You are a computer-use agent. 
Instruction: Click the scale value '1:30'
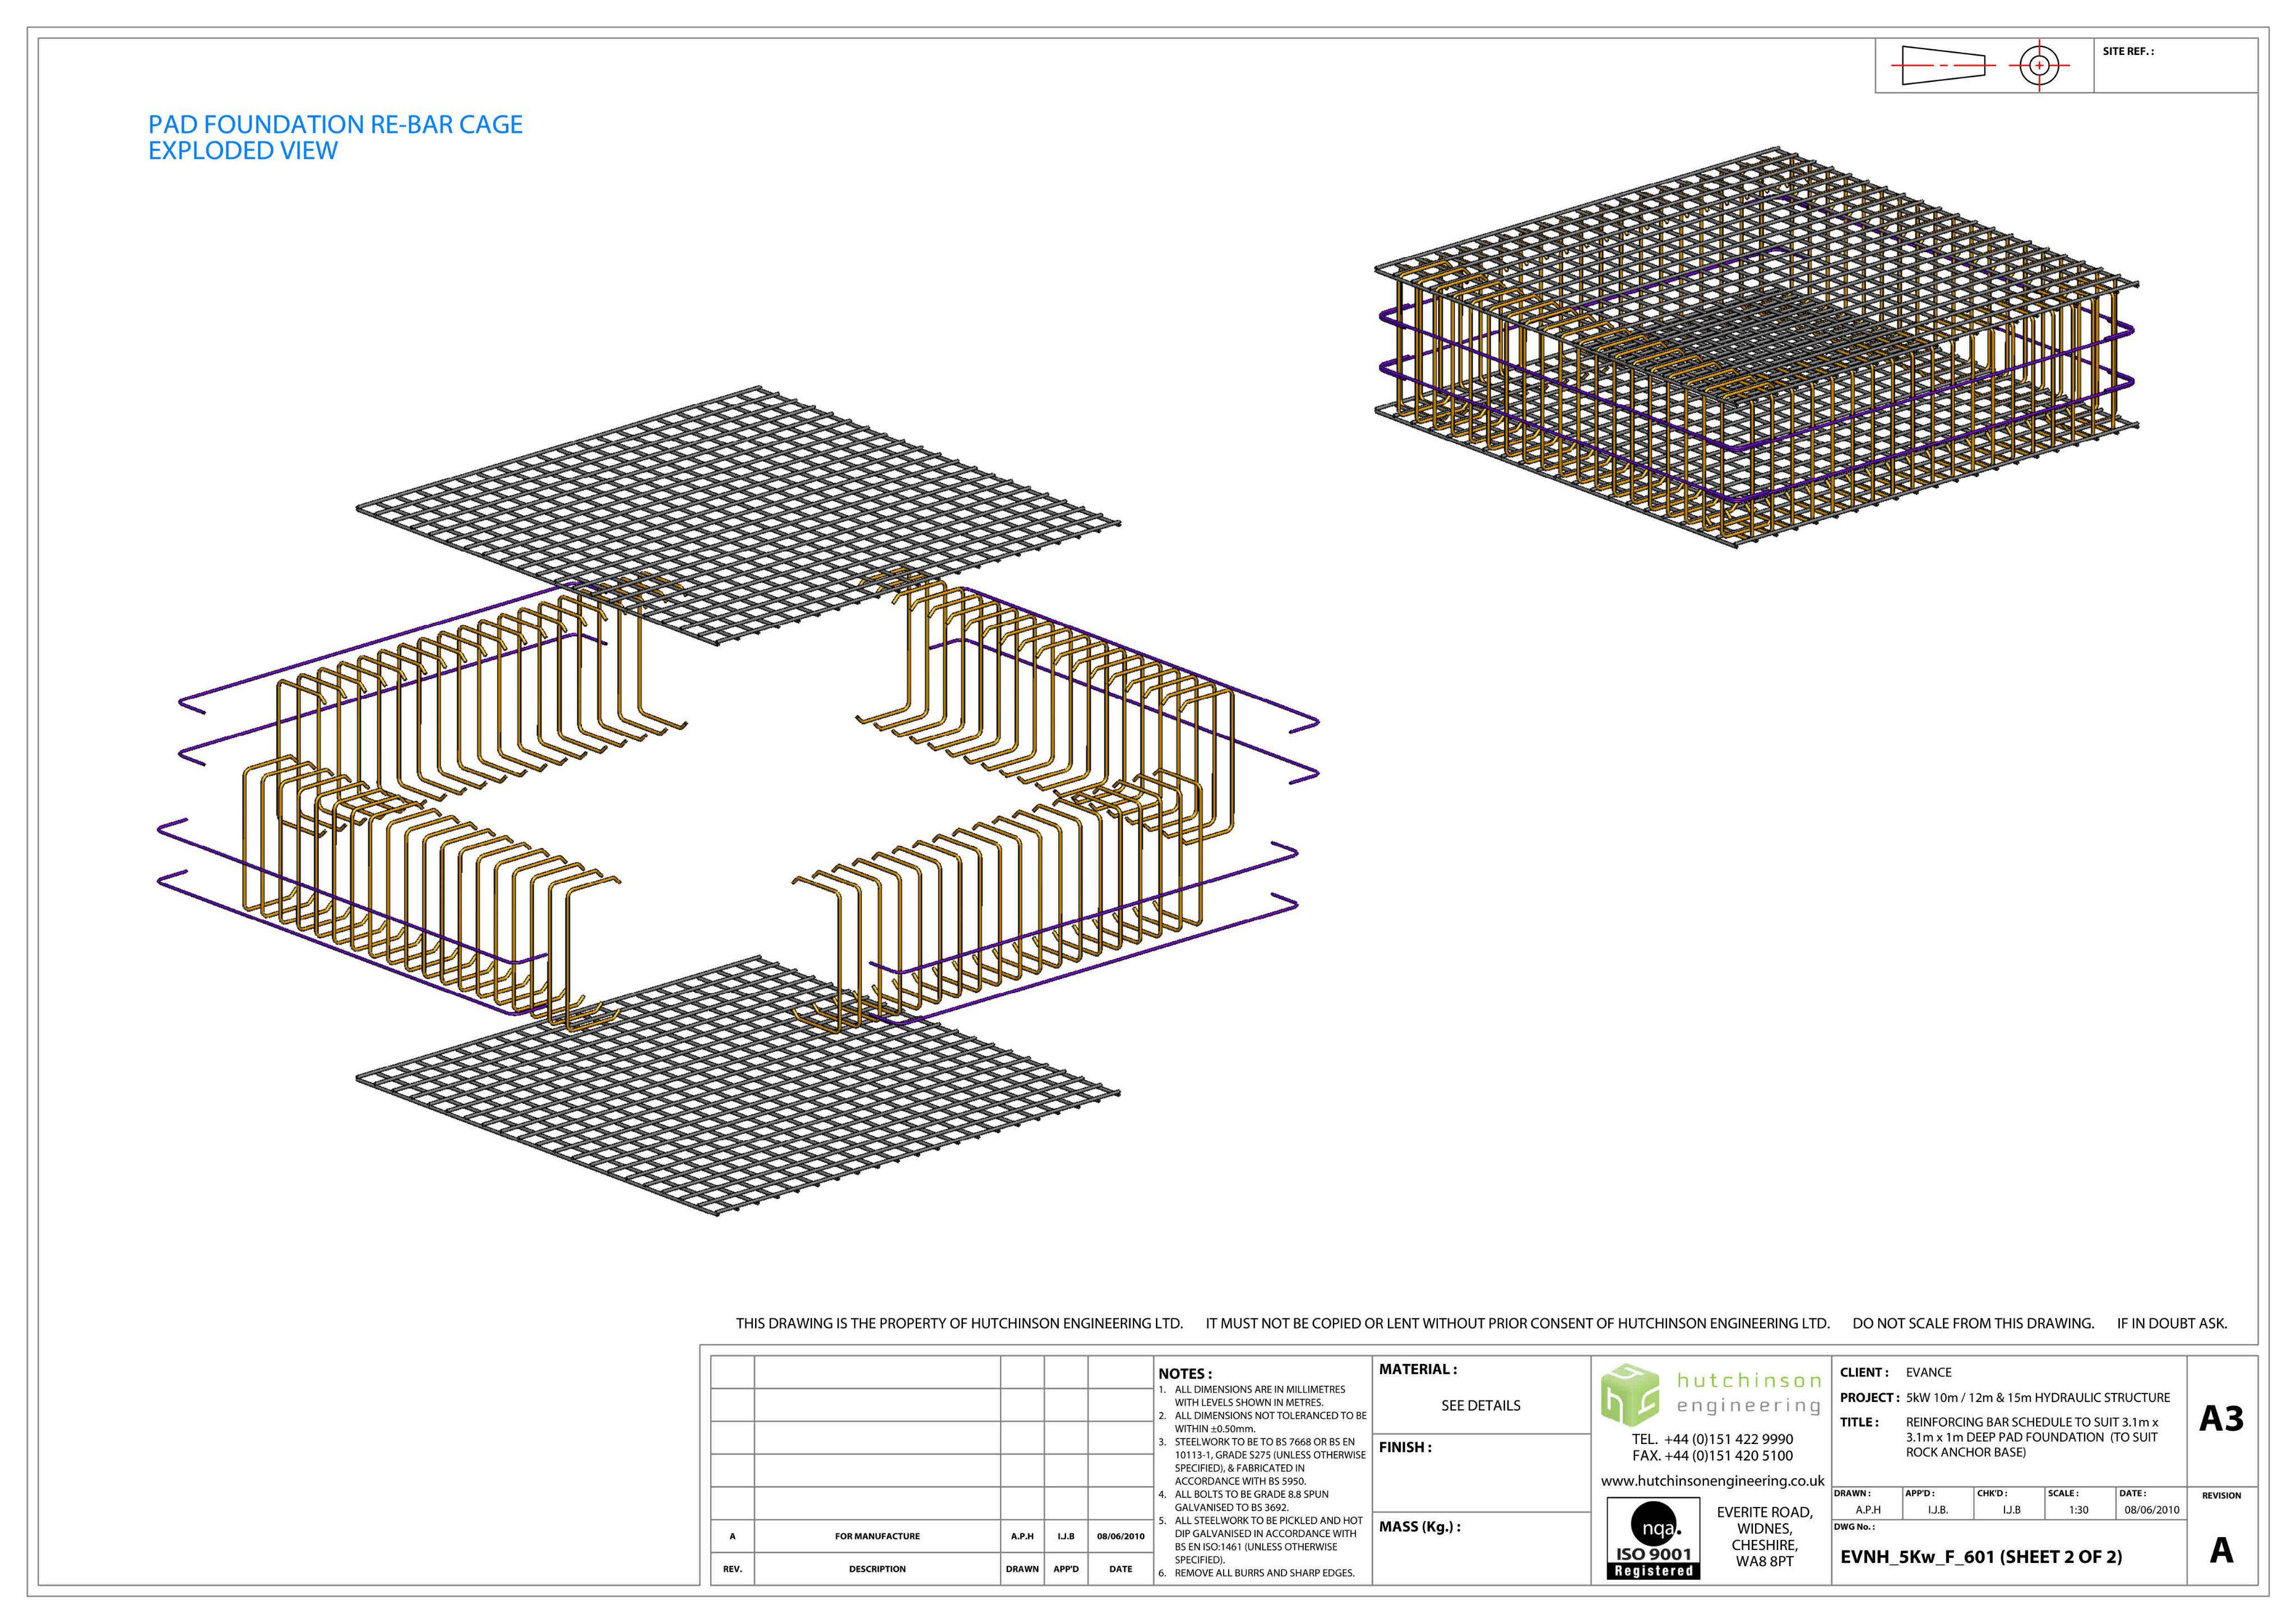(2078, 1510)
